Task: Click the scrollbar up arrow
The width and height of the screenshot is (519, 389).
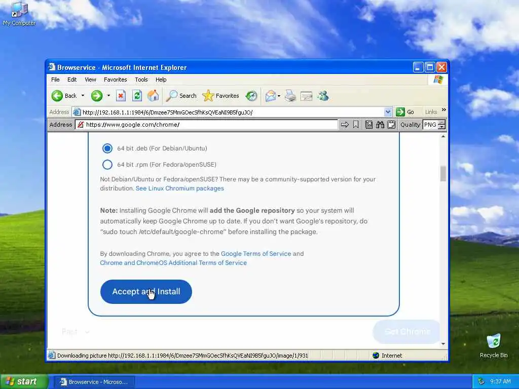Action: [443, 136]
